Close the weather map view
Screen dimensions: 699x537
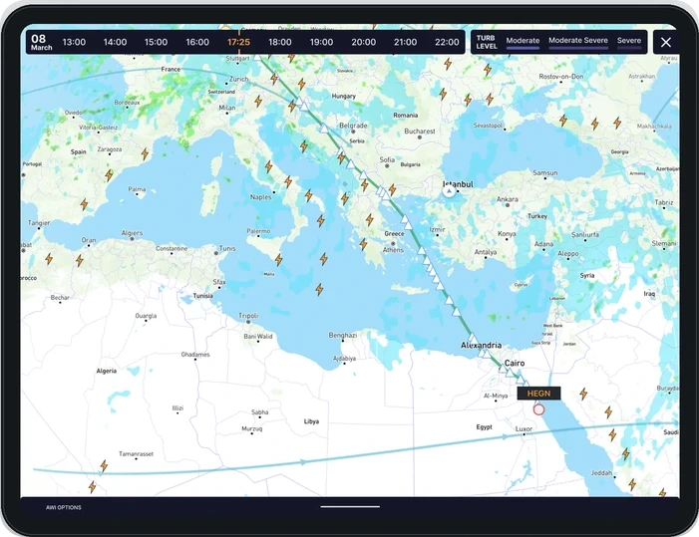pyautogui.click(x=666, y=42)
